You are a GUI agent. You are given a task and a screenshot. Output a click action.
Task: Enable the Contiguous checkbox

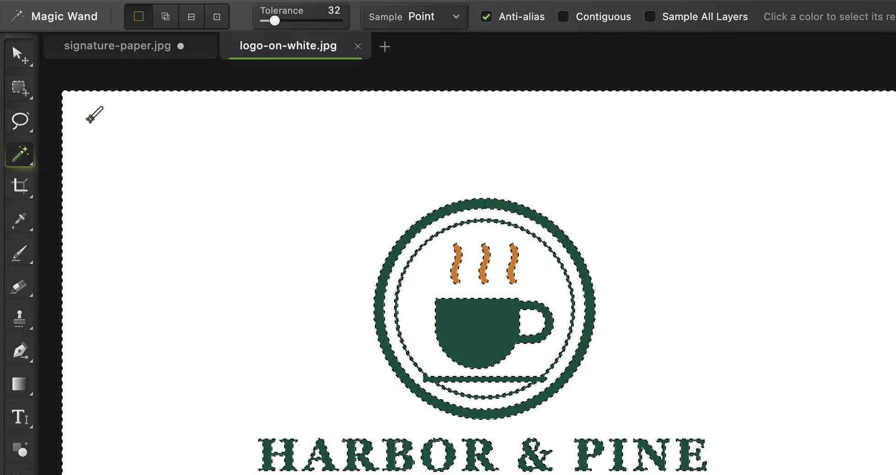(x=563, y=17)
